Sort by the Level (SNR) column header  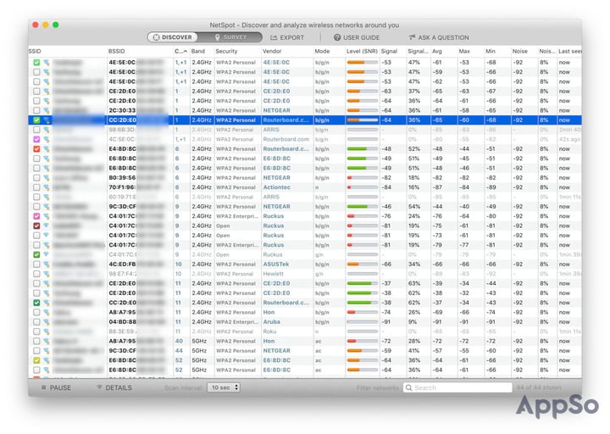pyautogui.click(x=362, y=52)
